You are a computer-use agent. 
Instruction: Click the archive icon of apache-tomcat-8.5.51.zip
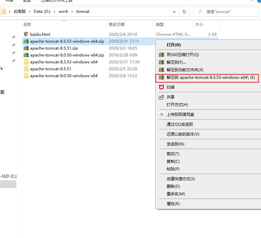tap(26, 48)
